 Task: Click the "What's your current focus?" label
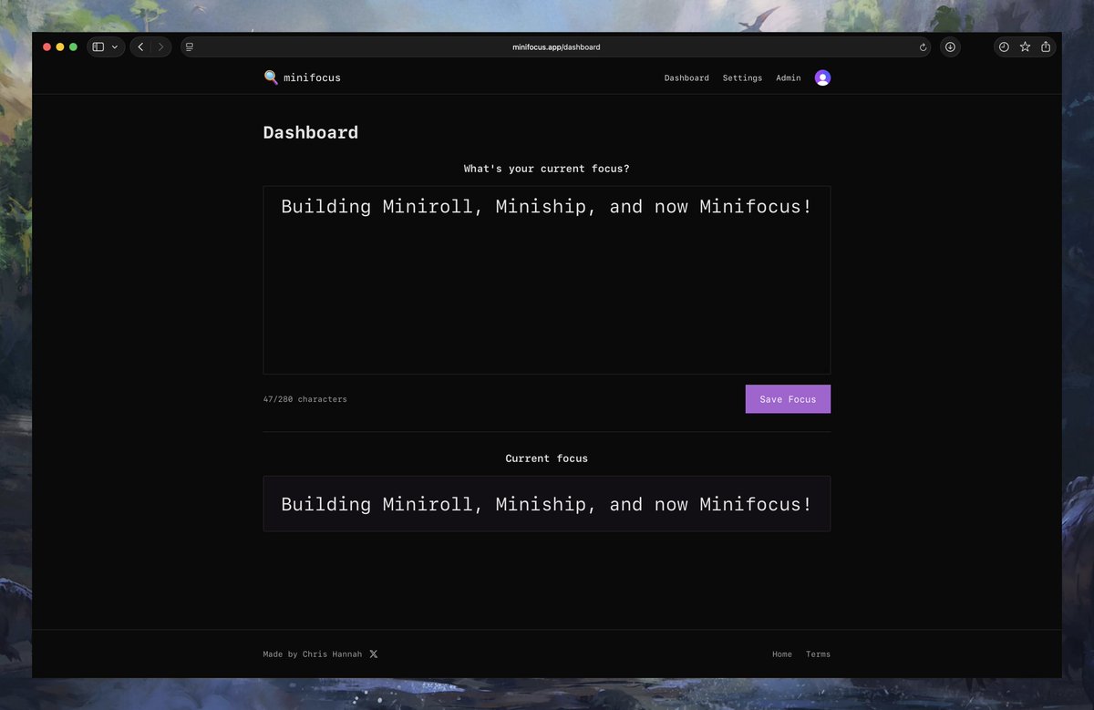tap(547, 169)
